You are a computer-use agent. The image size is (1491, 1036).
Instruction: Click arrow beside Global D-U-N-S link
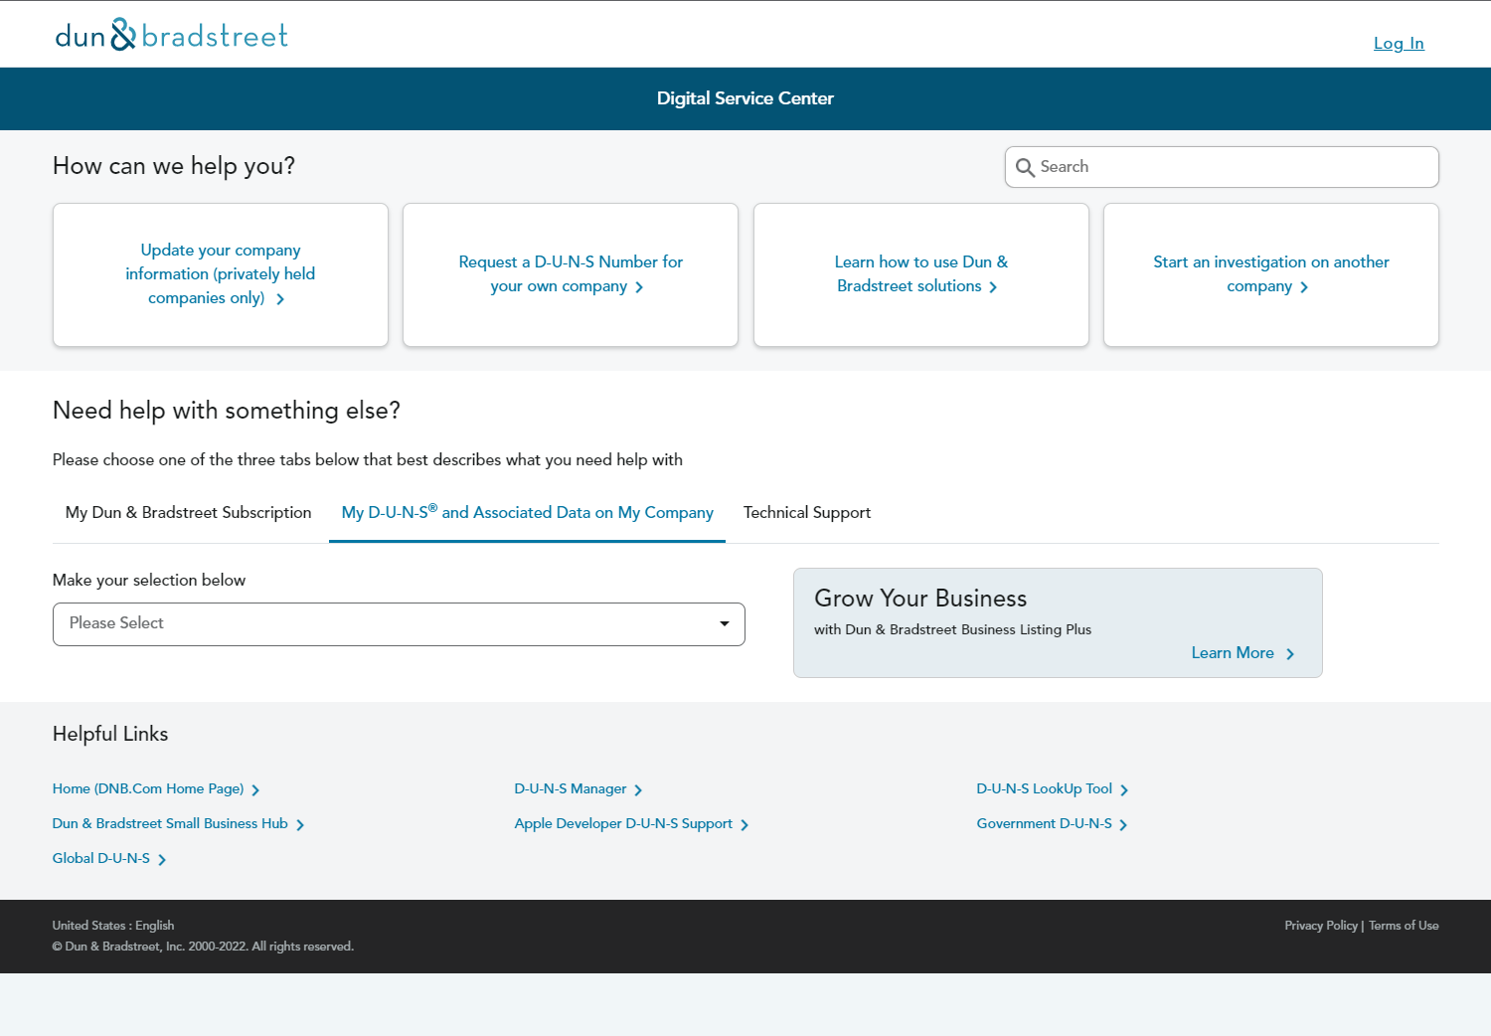(162, 860)
